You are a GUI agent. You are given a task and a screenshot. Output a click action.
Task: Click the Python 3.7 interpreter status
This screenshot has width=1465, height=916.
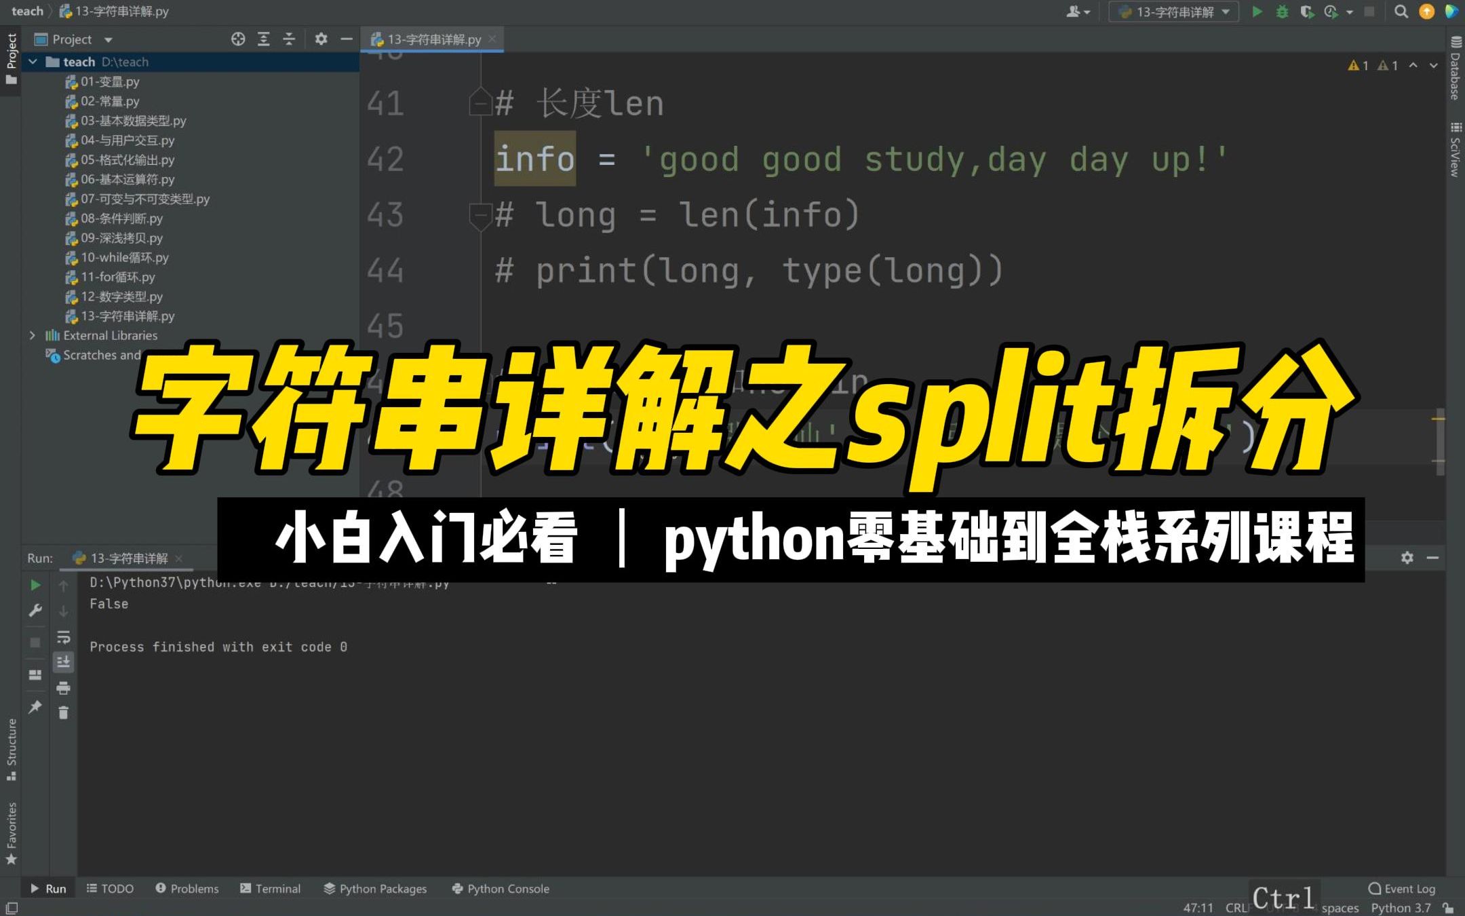(x=1401, y=908)
